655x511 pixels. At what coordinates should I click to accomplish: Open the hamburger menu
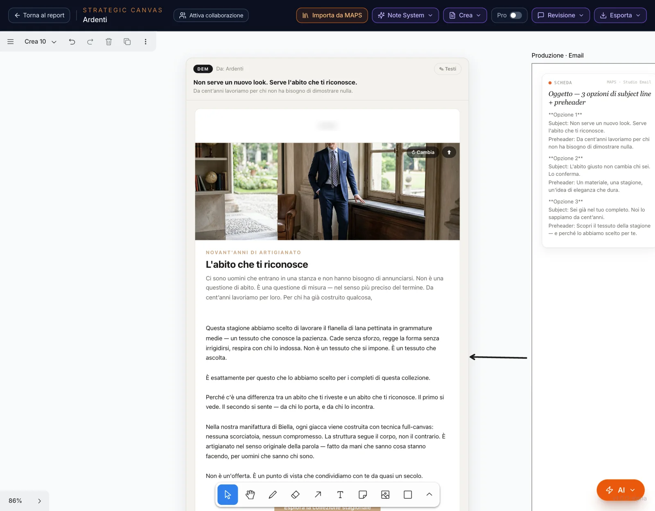coord(11,42)
